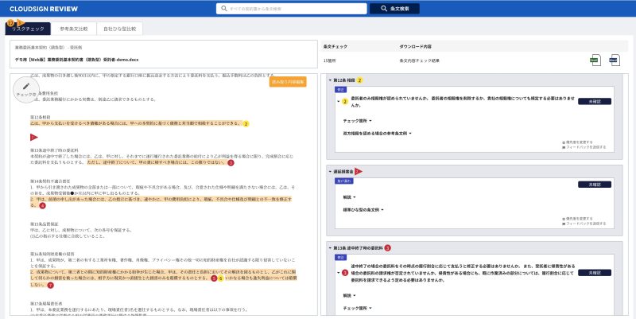This screenshot has width=636, height=319.
Task: Switch to the 参考条文比較 tab
Action: point(73,29)
